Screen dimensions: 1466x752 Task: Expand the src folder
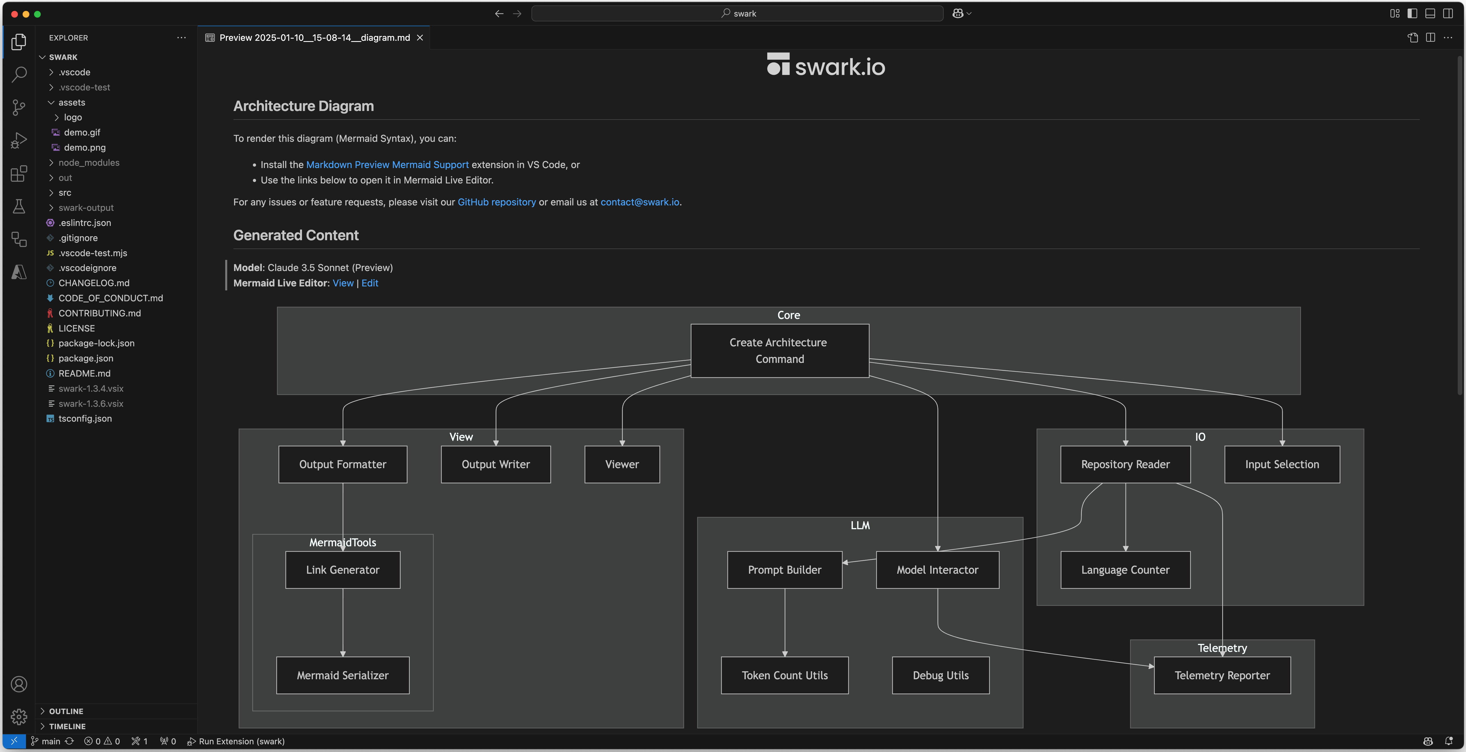click(x=116, y=193)
